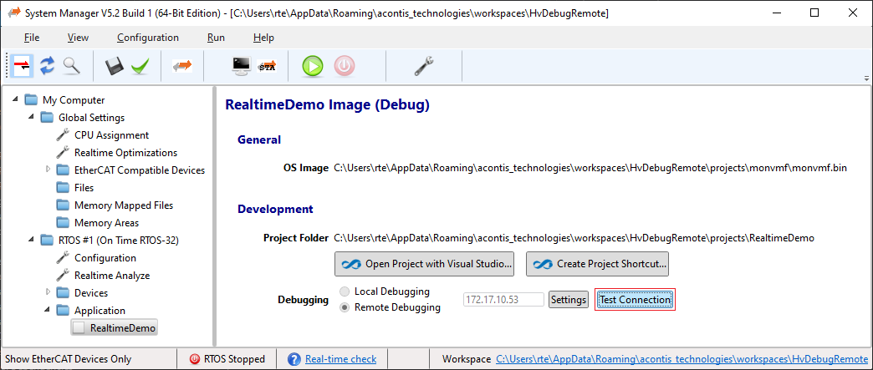
Task: Click the blue refresh arrows toolbar icon
Action: point(47,66)
